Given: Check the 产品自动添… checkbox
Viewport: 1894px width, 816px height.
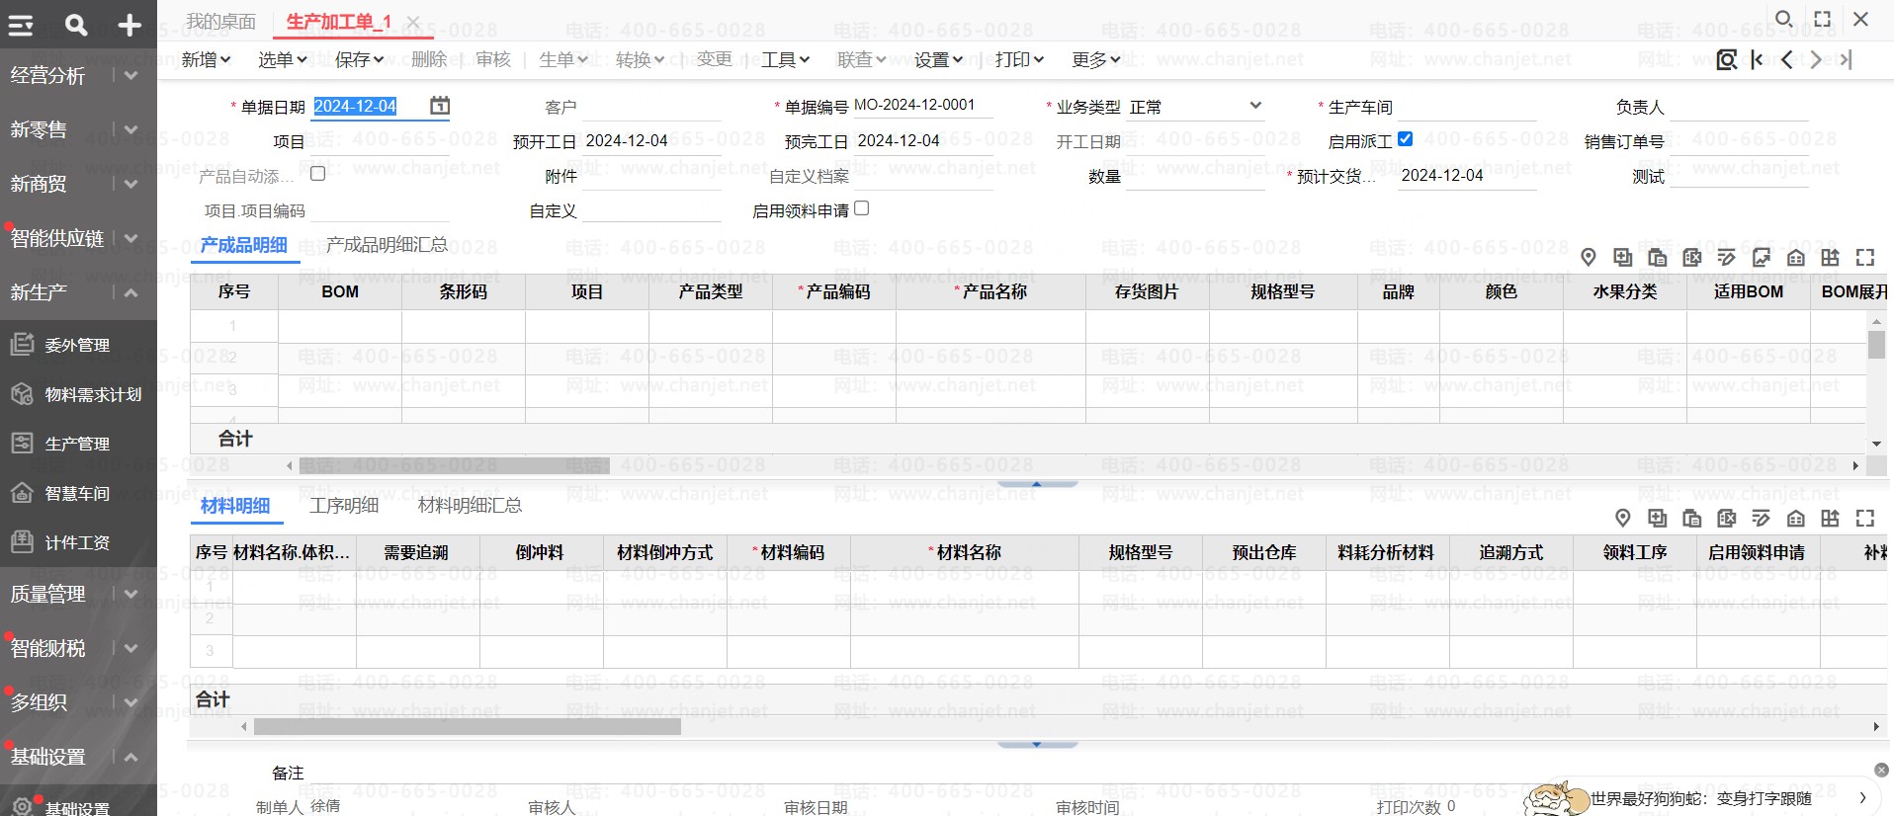Looking at the screenshot, I should (318, 174).
